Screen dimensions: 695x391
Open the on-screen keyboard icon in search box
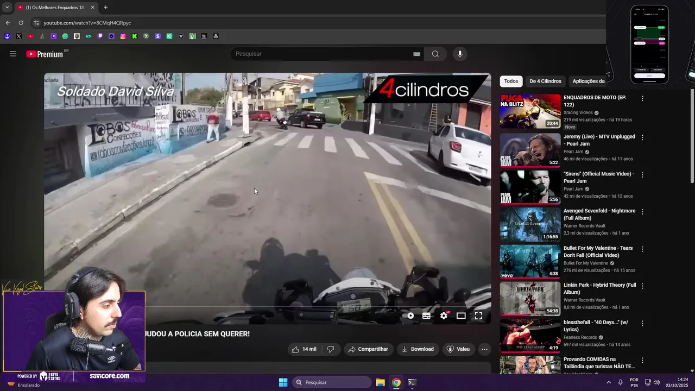coord(416,54)
